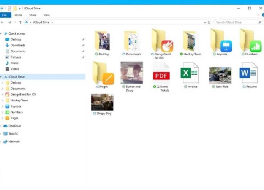Click the search magnifier icon

pos(260,22)
